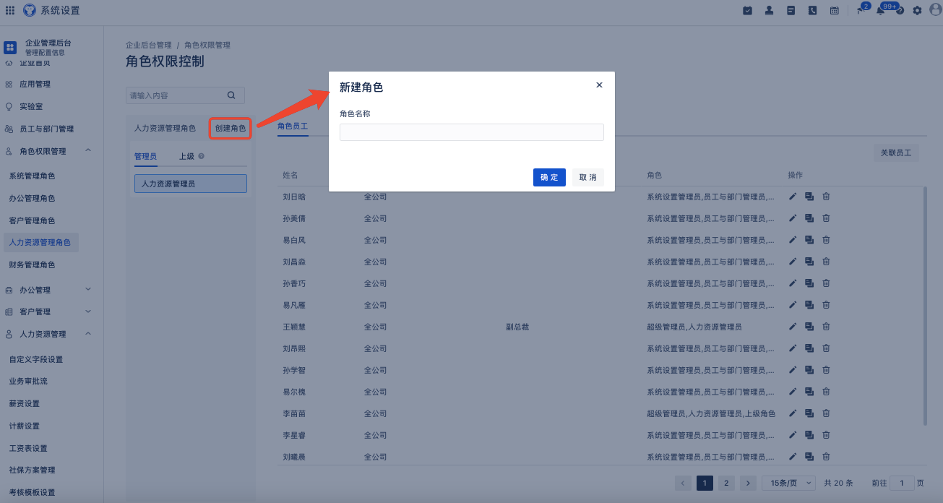The image size is (943, 503).
Task: Open the 15条/页 page size dropdown
Action: pos(789,483)
